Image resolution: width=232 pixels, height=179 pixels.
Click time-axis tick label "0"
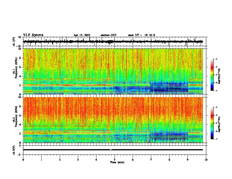[23, 160]
